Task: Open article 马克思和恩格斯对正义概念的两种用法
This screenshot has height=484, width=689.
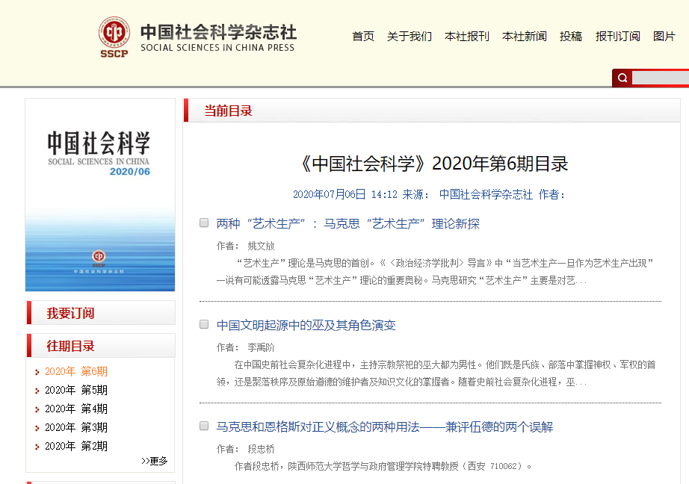Action: click(x=385, y=427)
